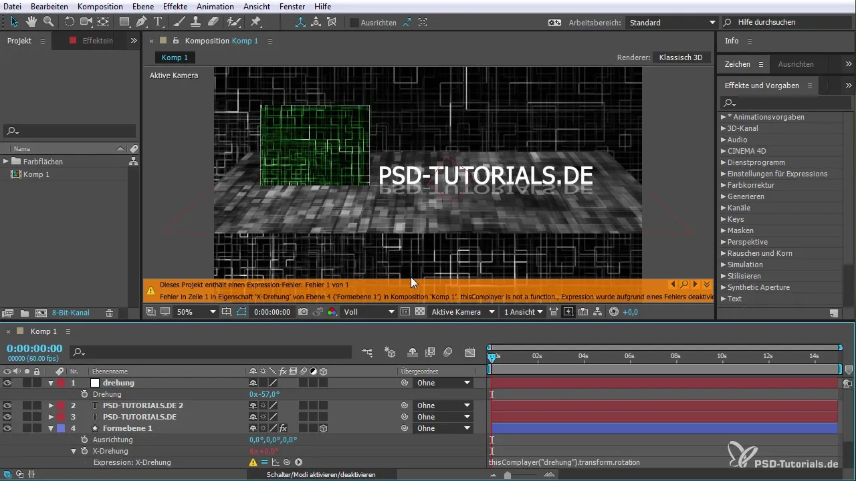Open the 50% magnification dropdown
The image size is (856, 481).
click(196, 312)
